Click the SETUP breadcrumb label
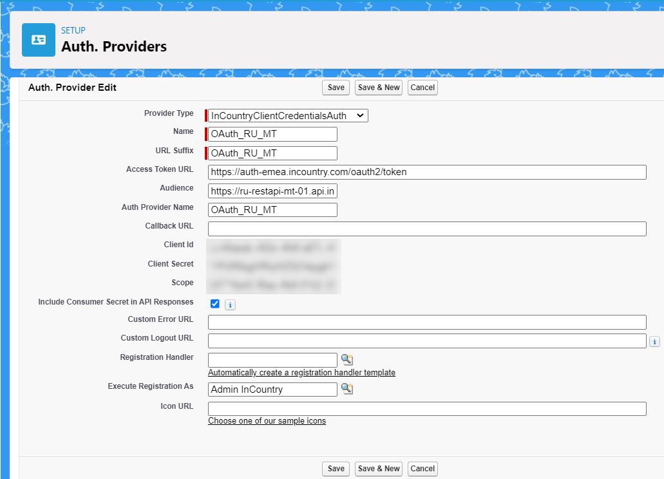 pos(73,30)
